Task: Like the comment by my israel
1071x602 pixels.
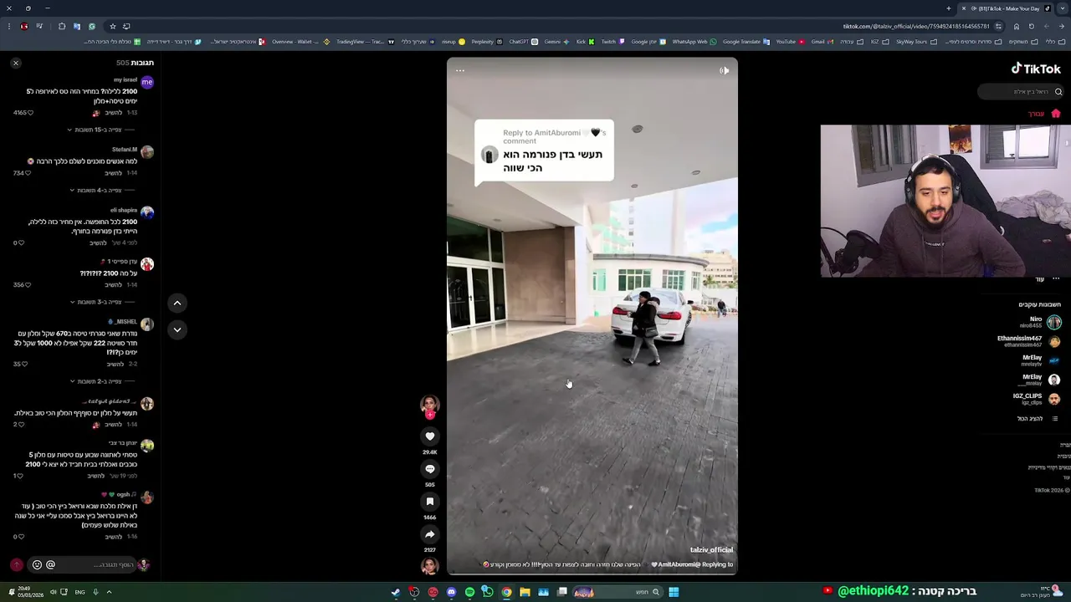Action: (x=30, y=113)
